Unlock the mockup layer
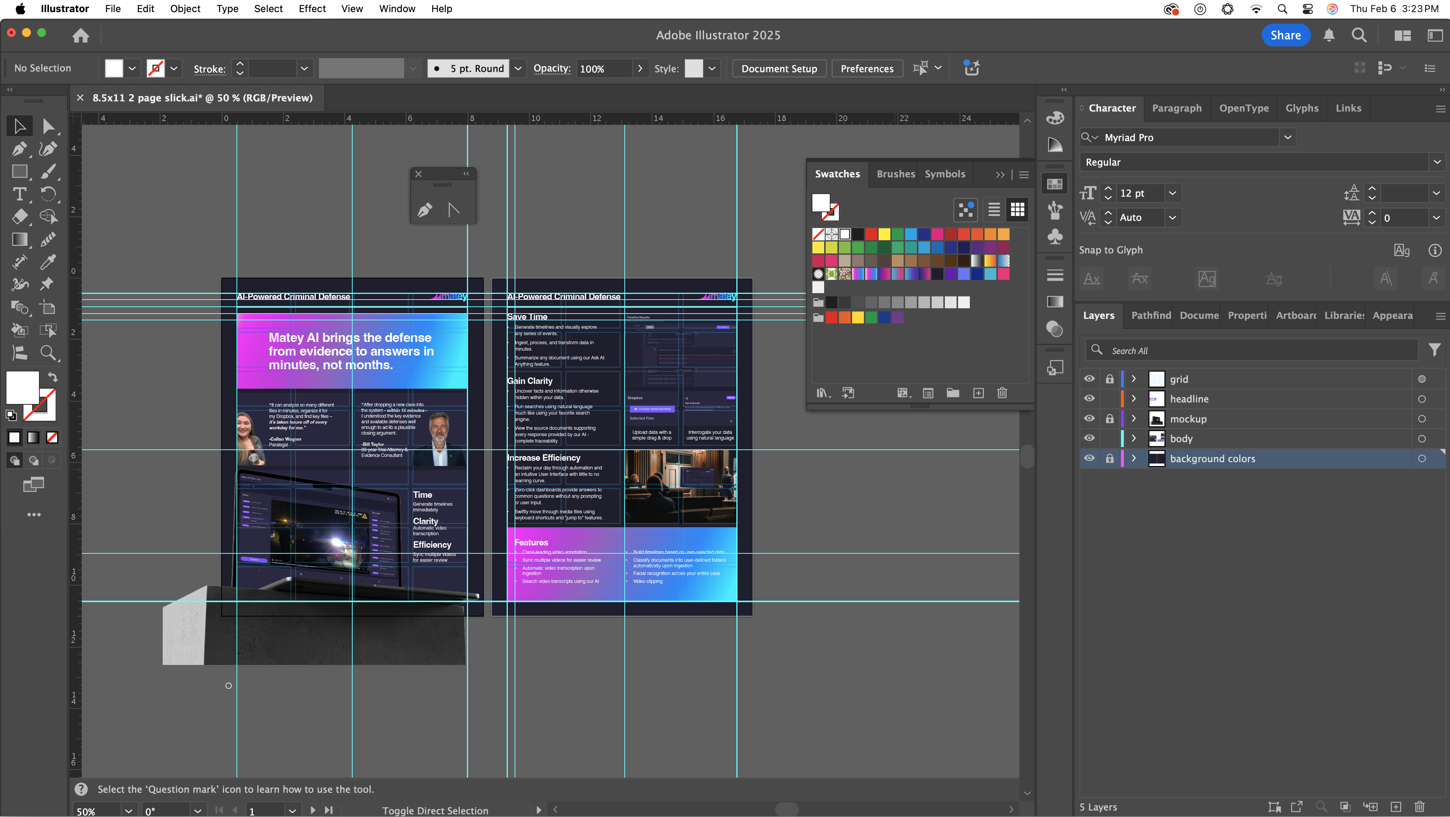Image resolution: width=1450 pixels, height=817 pixels. point(1109,419)
